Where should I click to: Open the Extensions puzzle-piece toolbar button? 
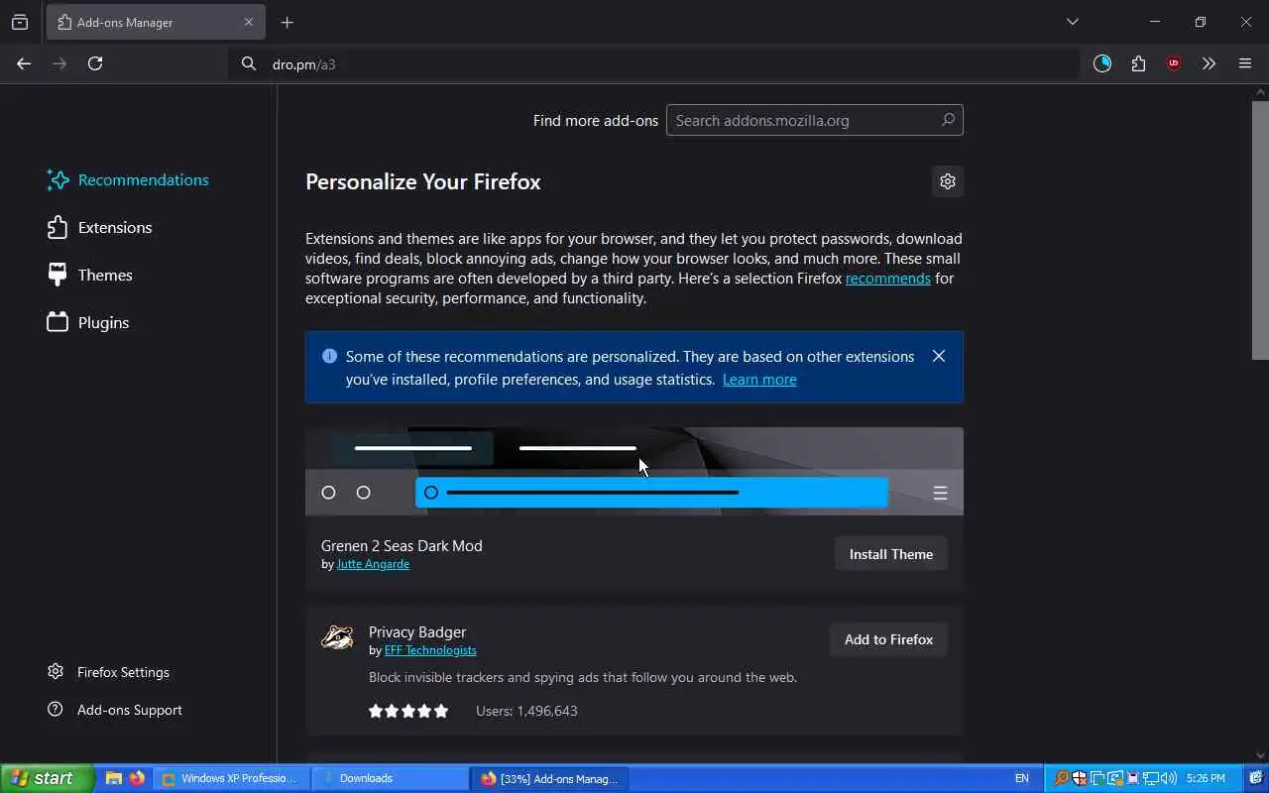coord(1138,63)
